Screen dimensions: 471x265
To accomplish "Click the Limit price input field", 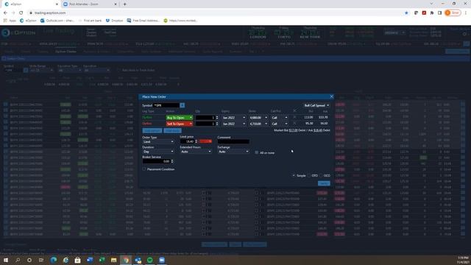I will (x=187, y=141).
